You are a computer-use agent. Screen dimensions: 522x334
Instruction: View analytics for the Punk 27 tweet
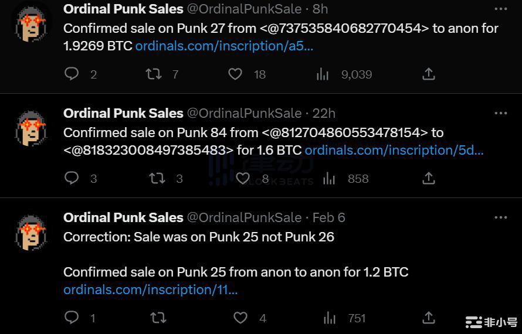coord(323,74)
